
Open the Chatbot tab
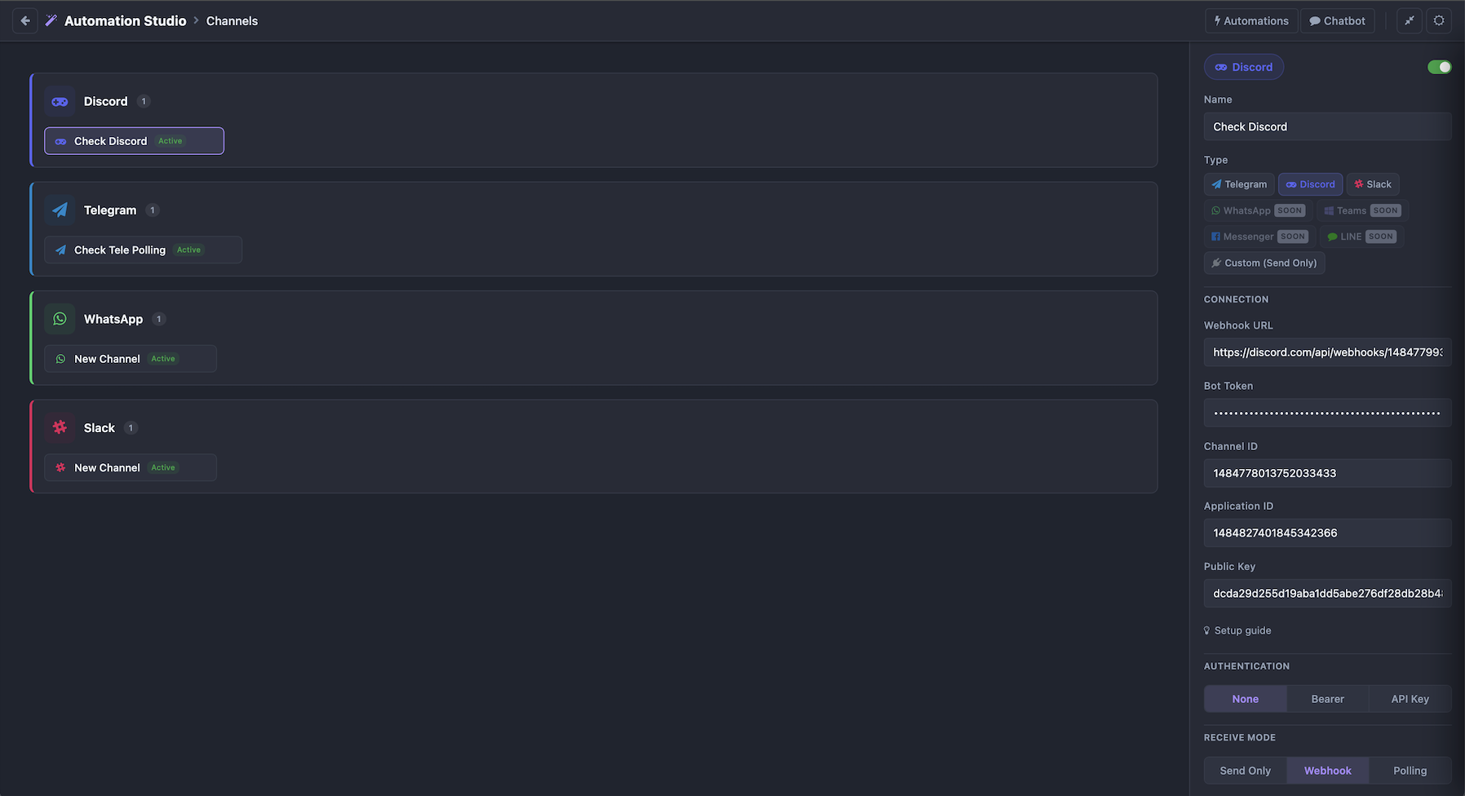pos(1337,20)
